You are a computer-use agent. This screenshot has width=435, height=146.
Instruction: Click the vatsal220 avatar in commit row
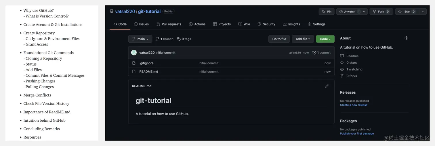tap(134, 53)
